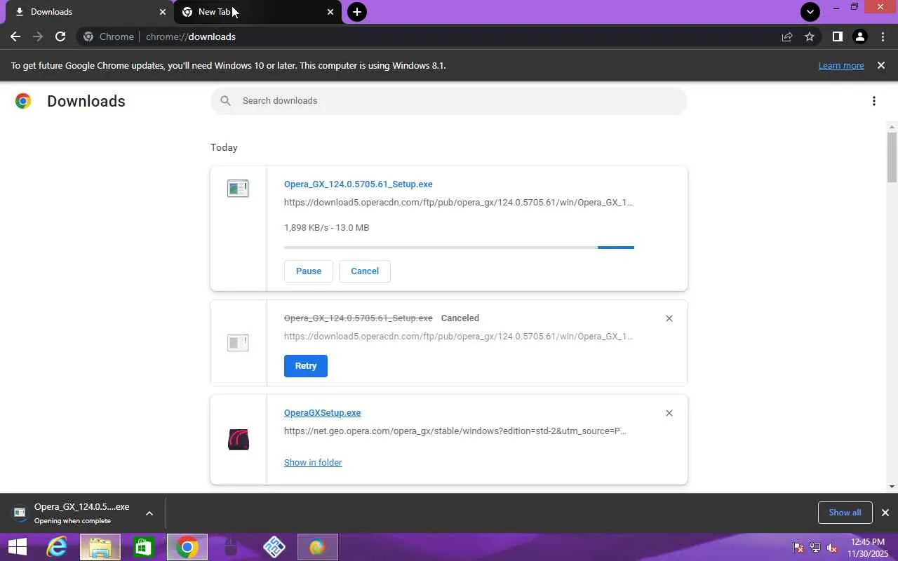
Task: Click the OperaGXSetup.exe file icon
Action: 239,440
